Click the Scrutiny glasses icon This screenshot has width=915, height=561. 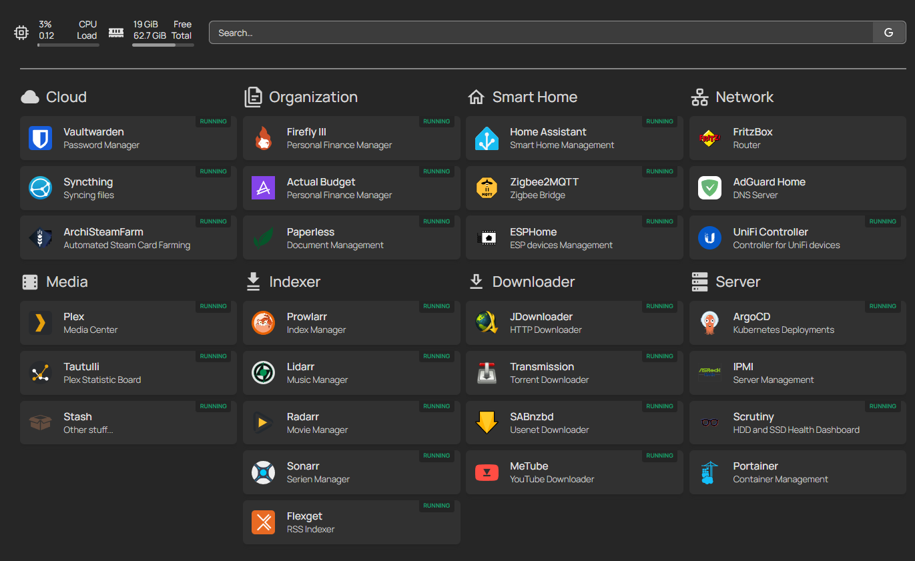click(x=709, y=423)
